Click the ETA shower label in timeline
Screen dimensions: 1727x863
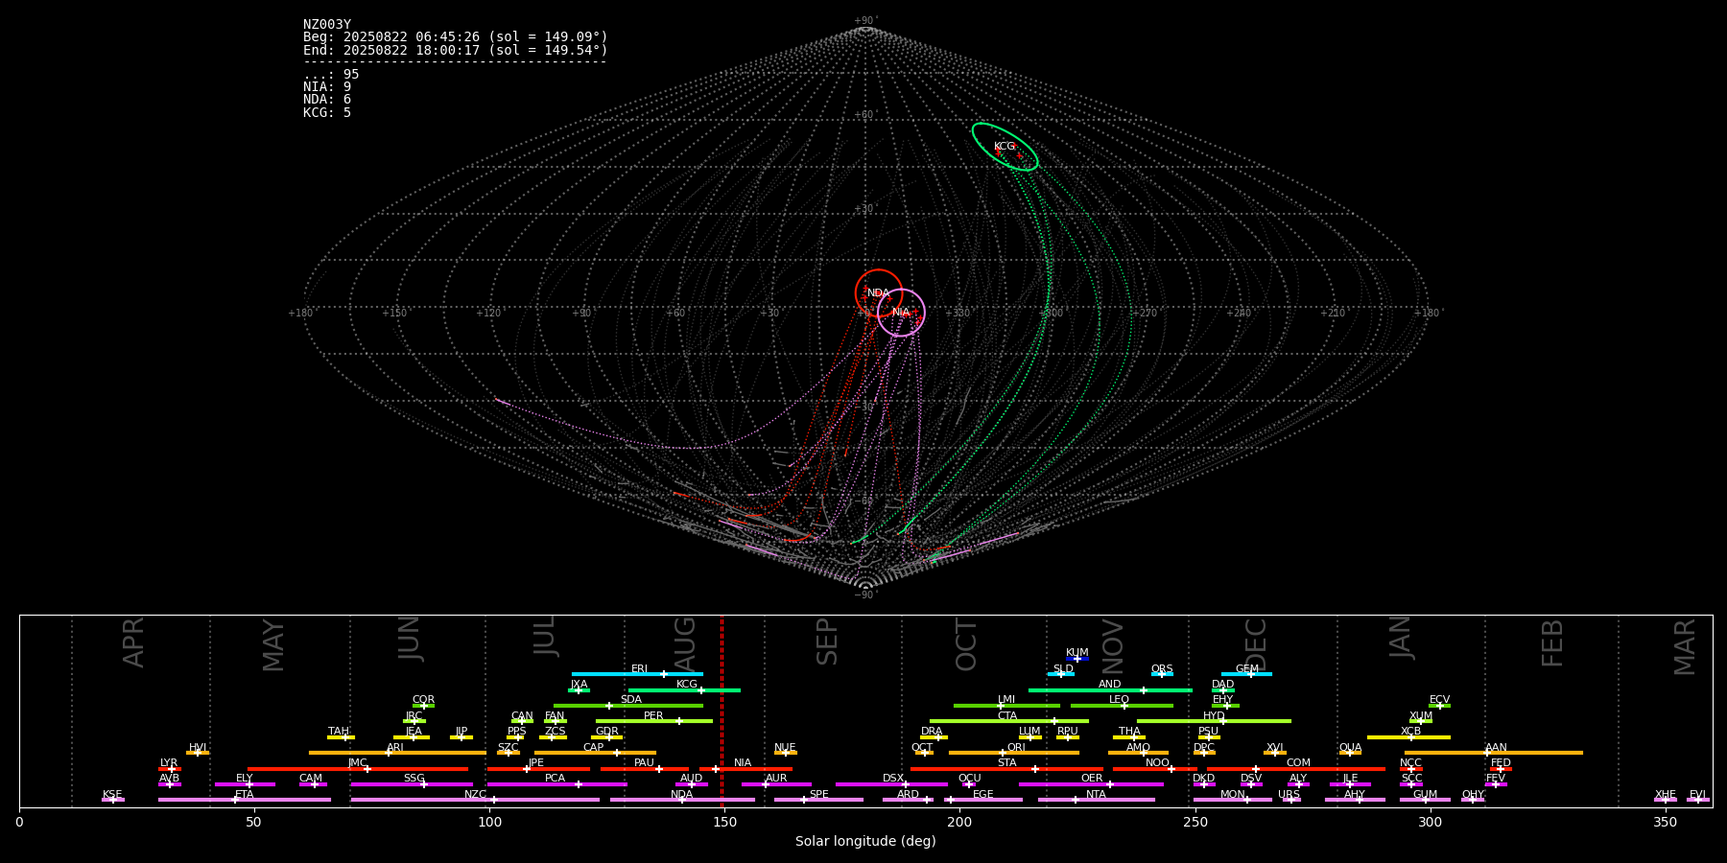(x=245, y=795)
